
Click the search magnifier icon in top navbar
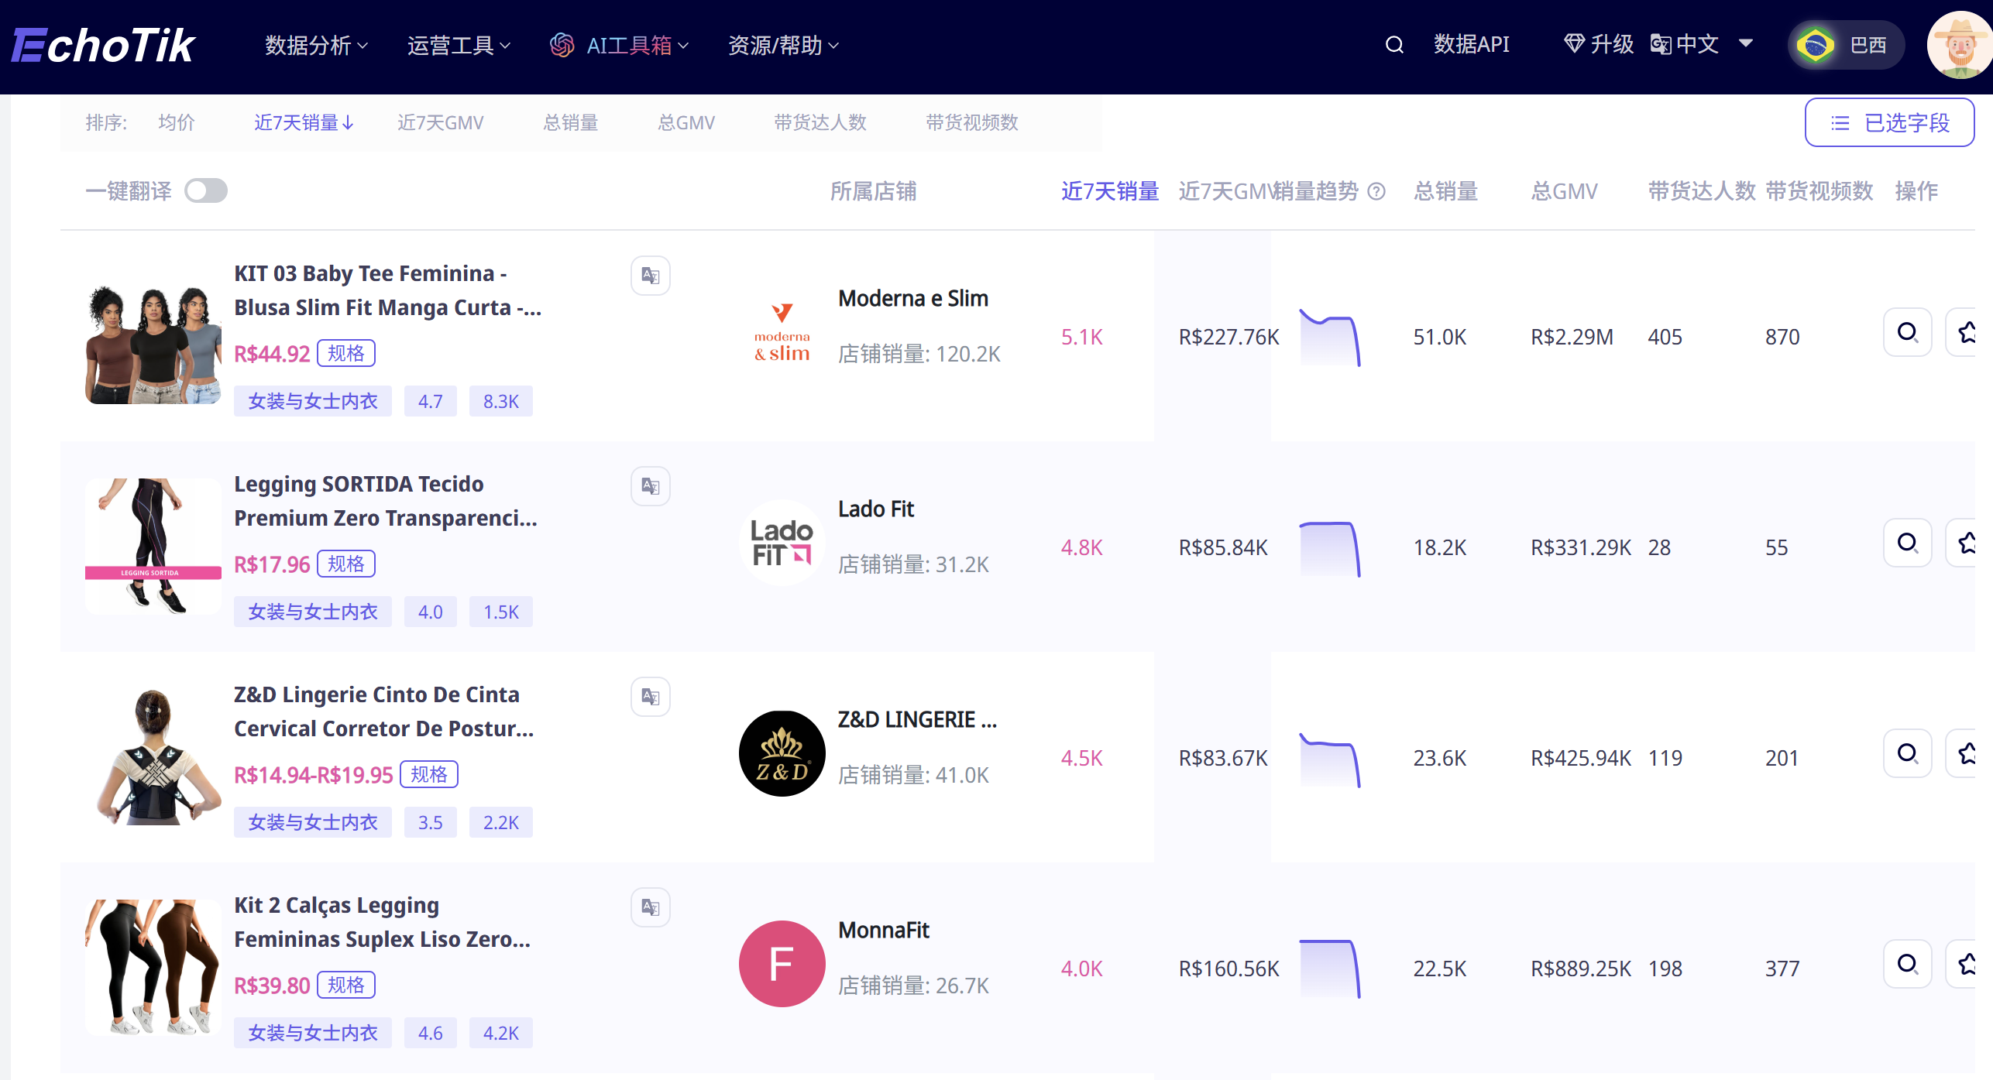(x=1393, y=45)
